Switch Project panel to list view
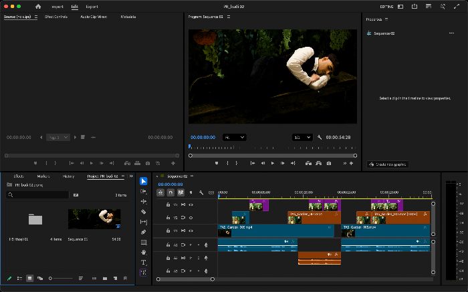 [19, 278]
